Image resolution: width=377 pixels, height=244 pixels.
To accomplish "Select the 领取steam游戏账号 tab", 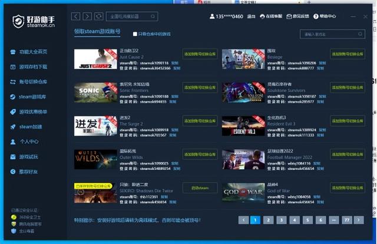I will point(97,31).
